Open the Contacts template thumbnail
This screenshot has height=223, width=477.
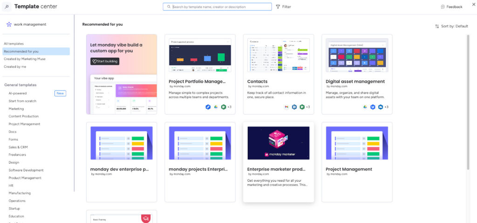tap(279, 55)
